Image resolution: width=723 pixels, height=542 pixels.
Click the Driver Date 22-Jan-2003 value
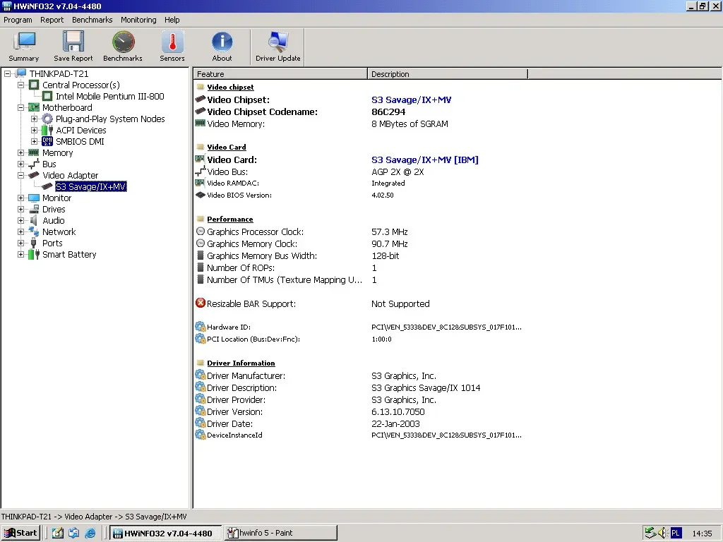point(395,423)
